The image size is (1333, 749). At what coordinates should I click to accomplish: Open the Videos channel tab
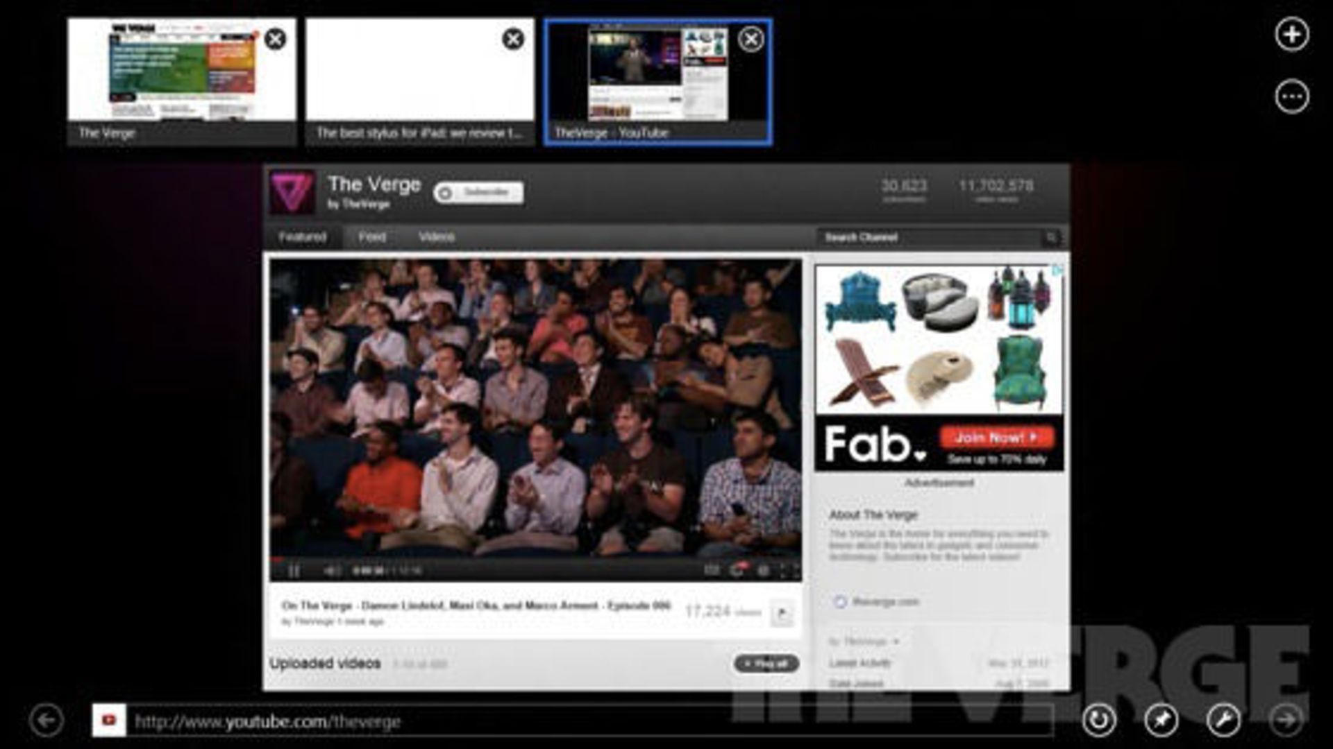[x=437, y=237]
